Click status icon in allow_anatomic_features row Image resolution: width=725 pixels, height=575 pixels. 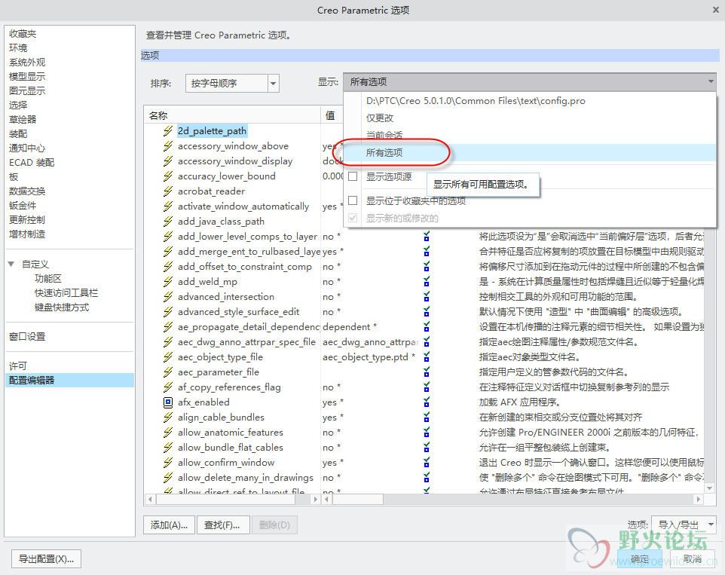427,432
